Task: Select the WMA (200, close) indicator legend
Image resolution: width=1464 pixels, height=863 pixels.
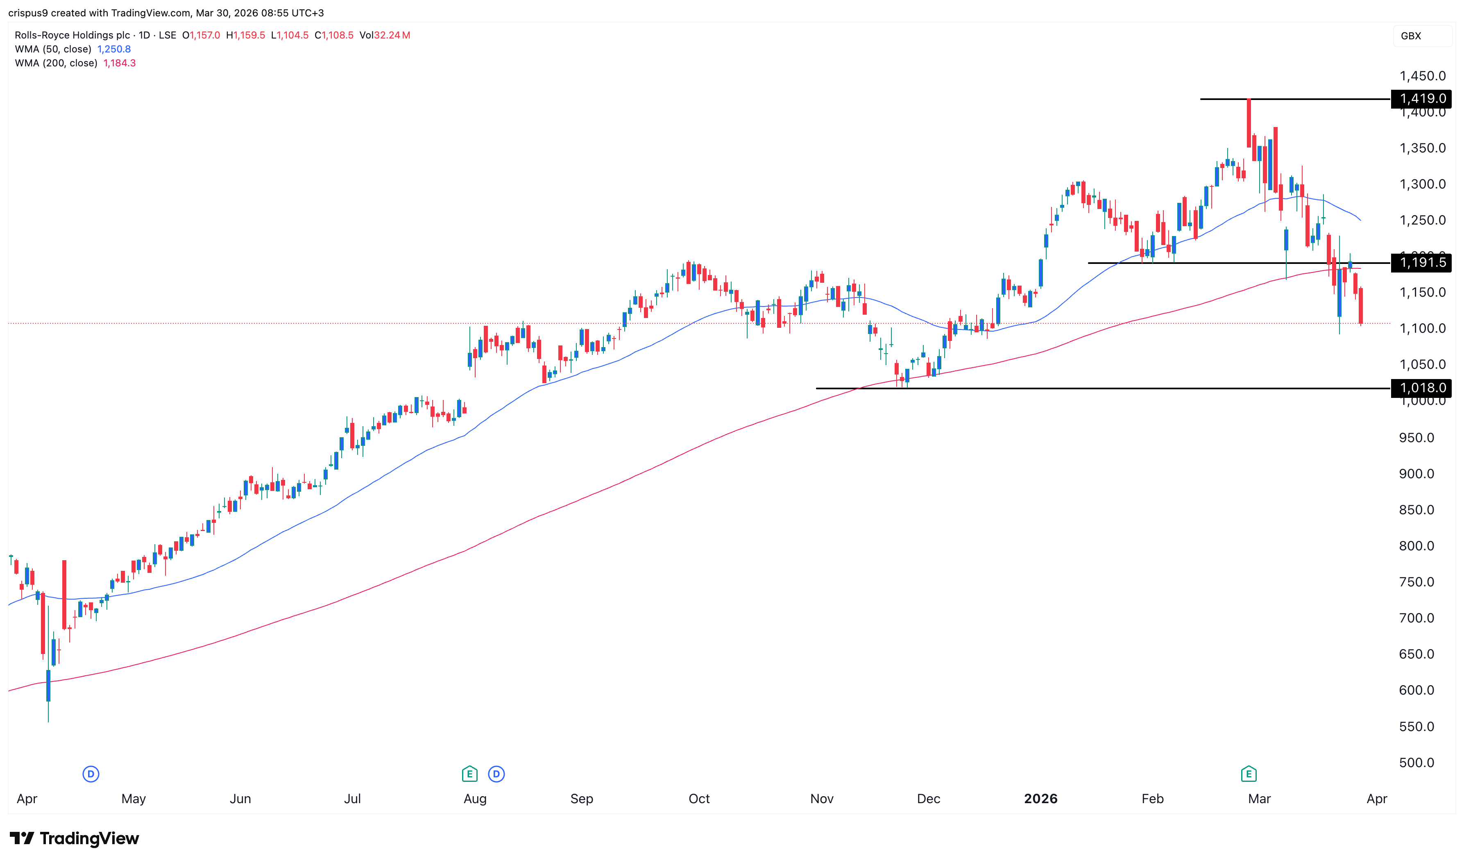Action: click(x=56, y=63)
